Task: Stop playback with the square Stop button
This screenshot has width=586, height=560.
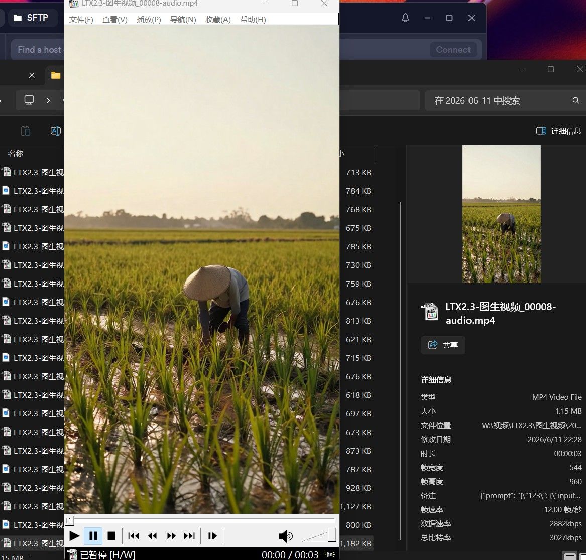Action: pos(111,536)
